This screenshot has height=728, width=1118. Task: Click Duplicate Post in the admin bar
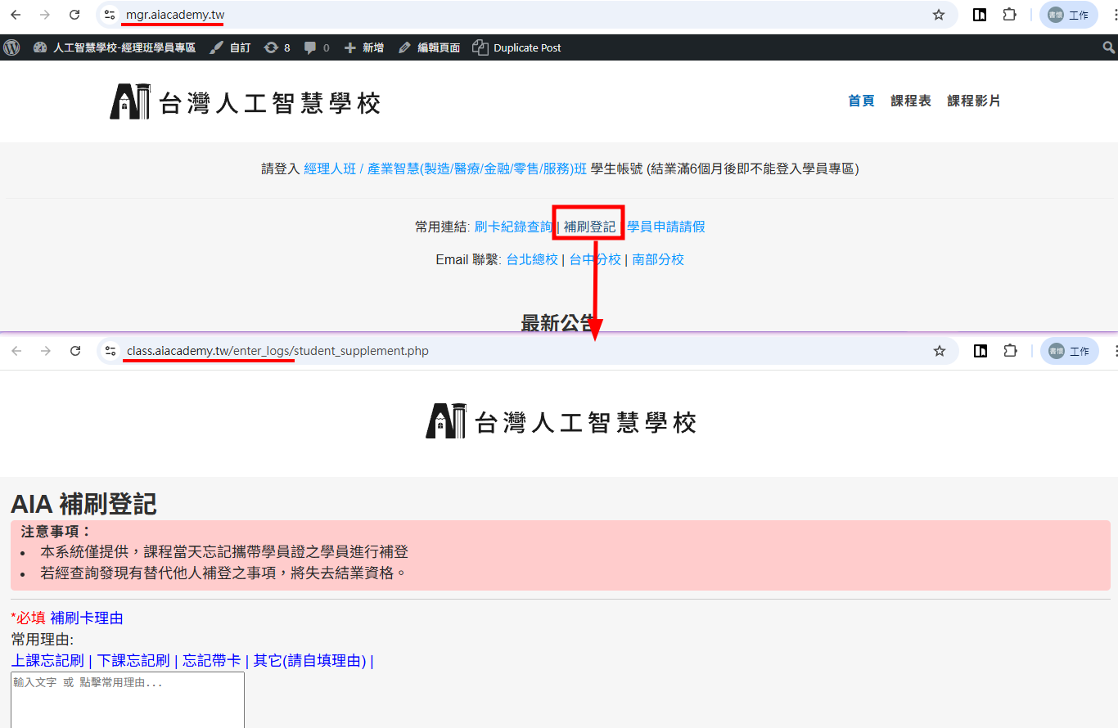click(x=516, y=47)
